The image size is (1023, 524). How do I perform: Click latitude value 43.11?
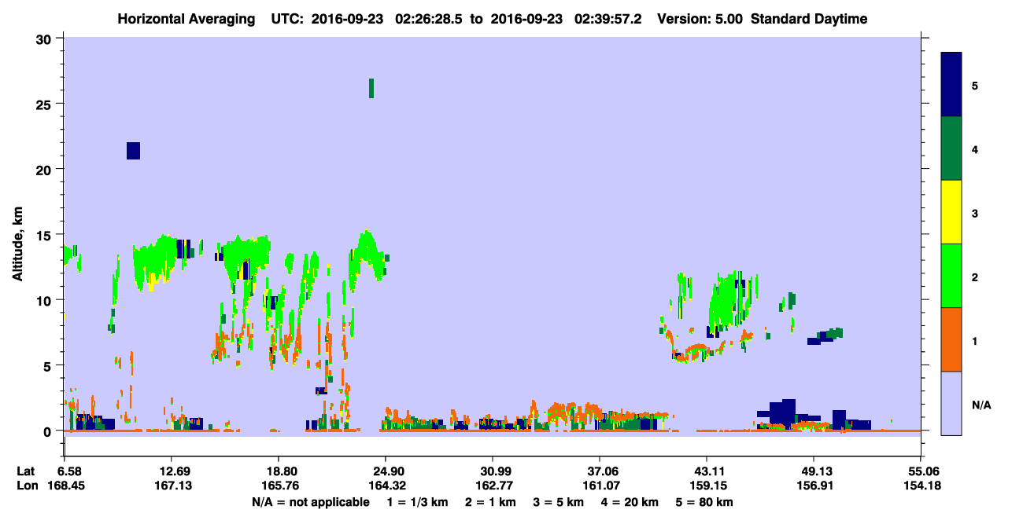707,471
